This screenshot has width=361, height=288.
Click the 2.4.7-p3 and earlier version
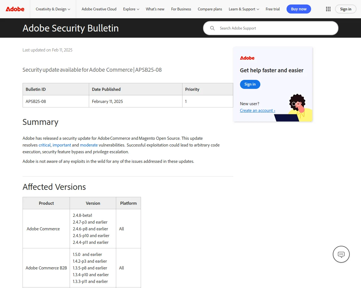pyautogui.click(x=90, y=222)
